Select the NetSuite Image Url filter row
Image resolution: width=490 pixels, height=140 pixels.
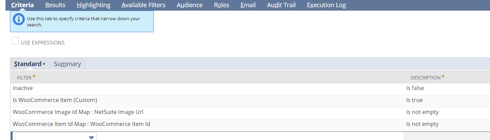[x=78, y=112]
